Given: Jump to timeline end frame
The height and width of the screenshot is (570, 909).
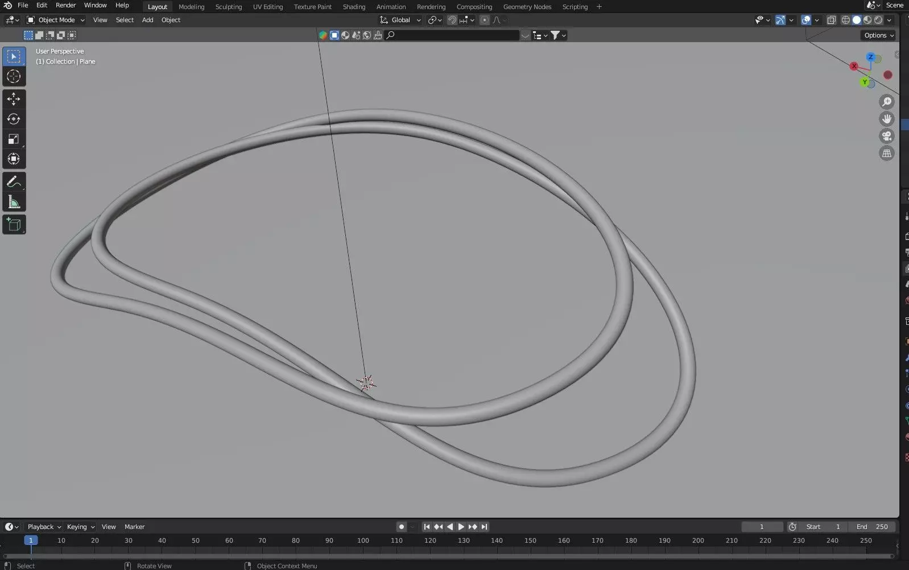Looking at the screenshot, I should [x=484, y=527].
